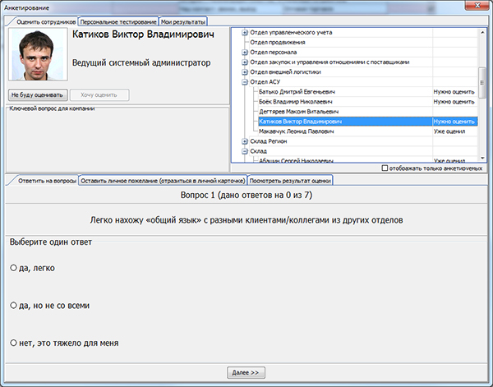Click the department tree's scroll-down arrow

click(482, 156)
